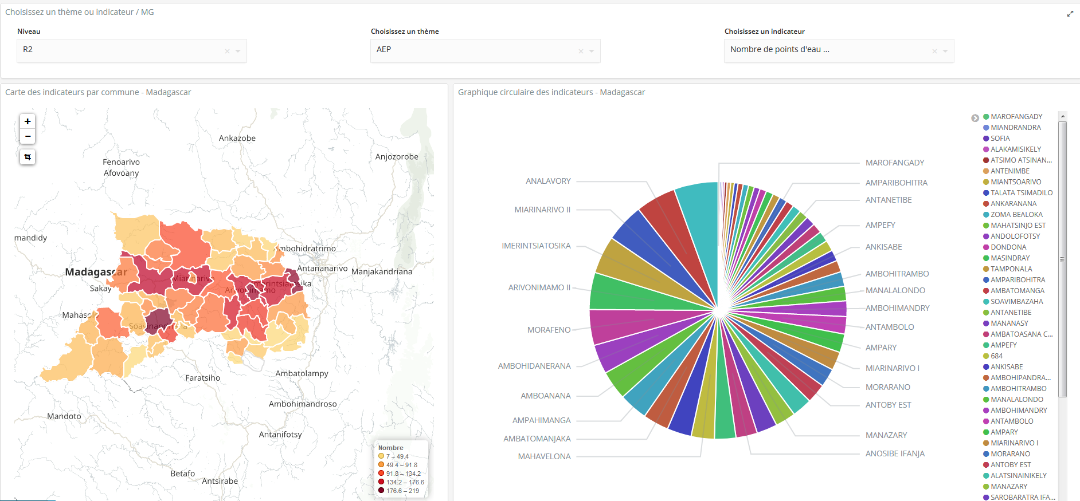Zoom in on the commune map

click(28, 121)
